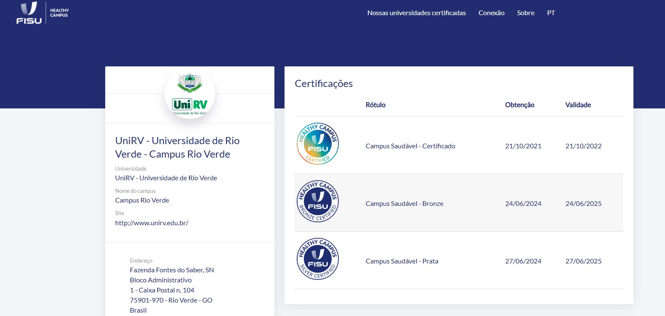
Task: Click the 24/06/2025 validity date
Action: click(583, 204)
